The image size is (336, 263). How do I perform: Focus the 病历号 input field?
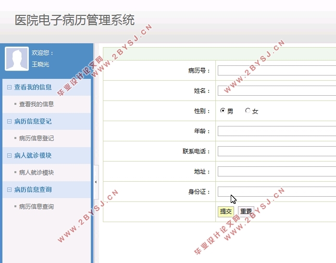point(277,71)
